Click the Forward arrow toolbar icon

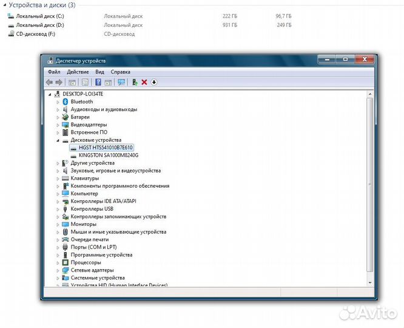[59, 82]
